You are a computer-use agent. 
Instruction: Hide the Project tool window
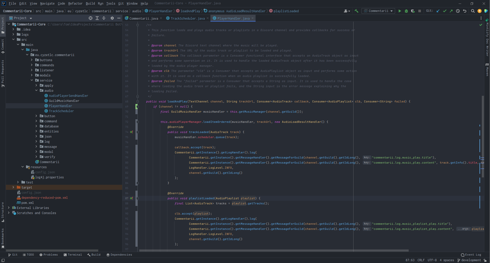tap(119, 18)
